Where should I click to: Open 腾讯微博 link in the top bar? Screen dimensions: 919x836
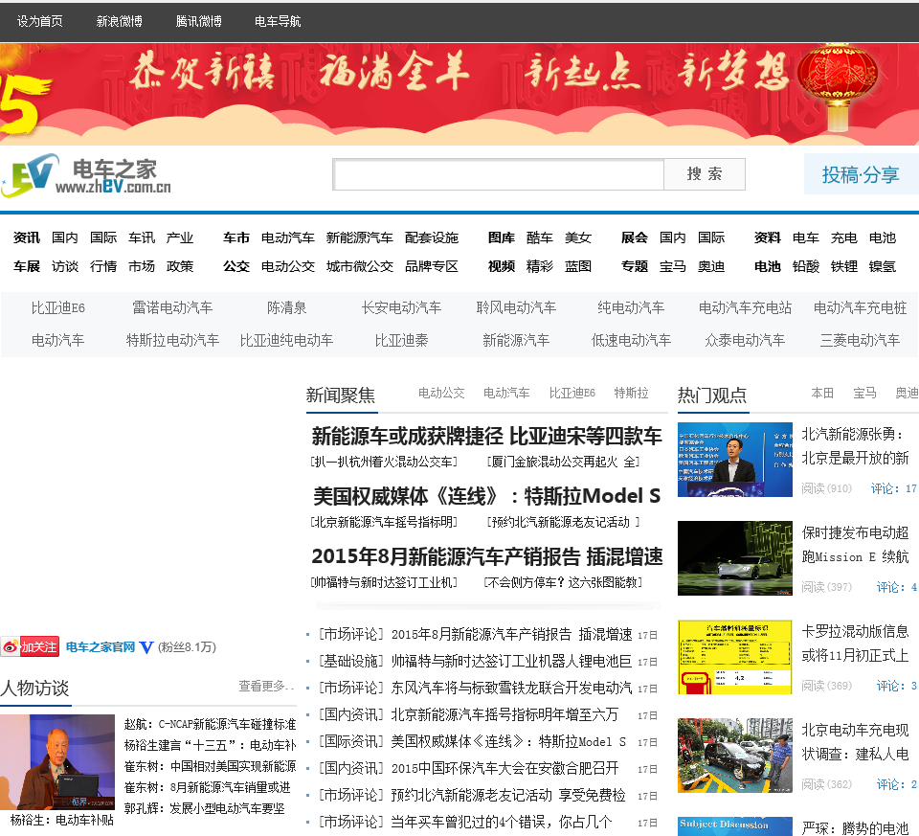(x=199, y=21)
